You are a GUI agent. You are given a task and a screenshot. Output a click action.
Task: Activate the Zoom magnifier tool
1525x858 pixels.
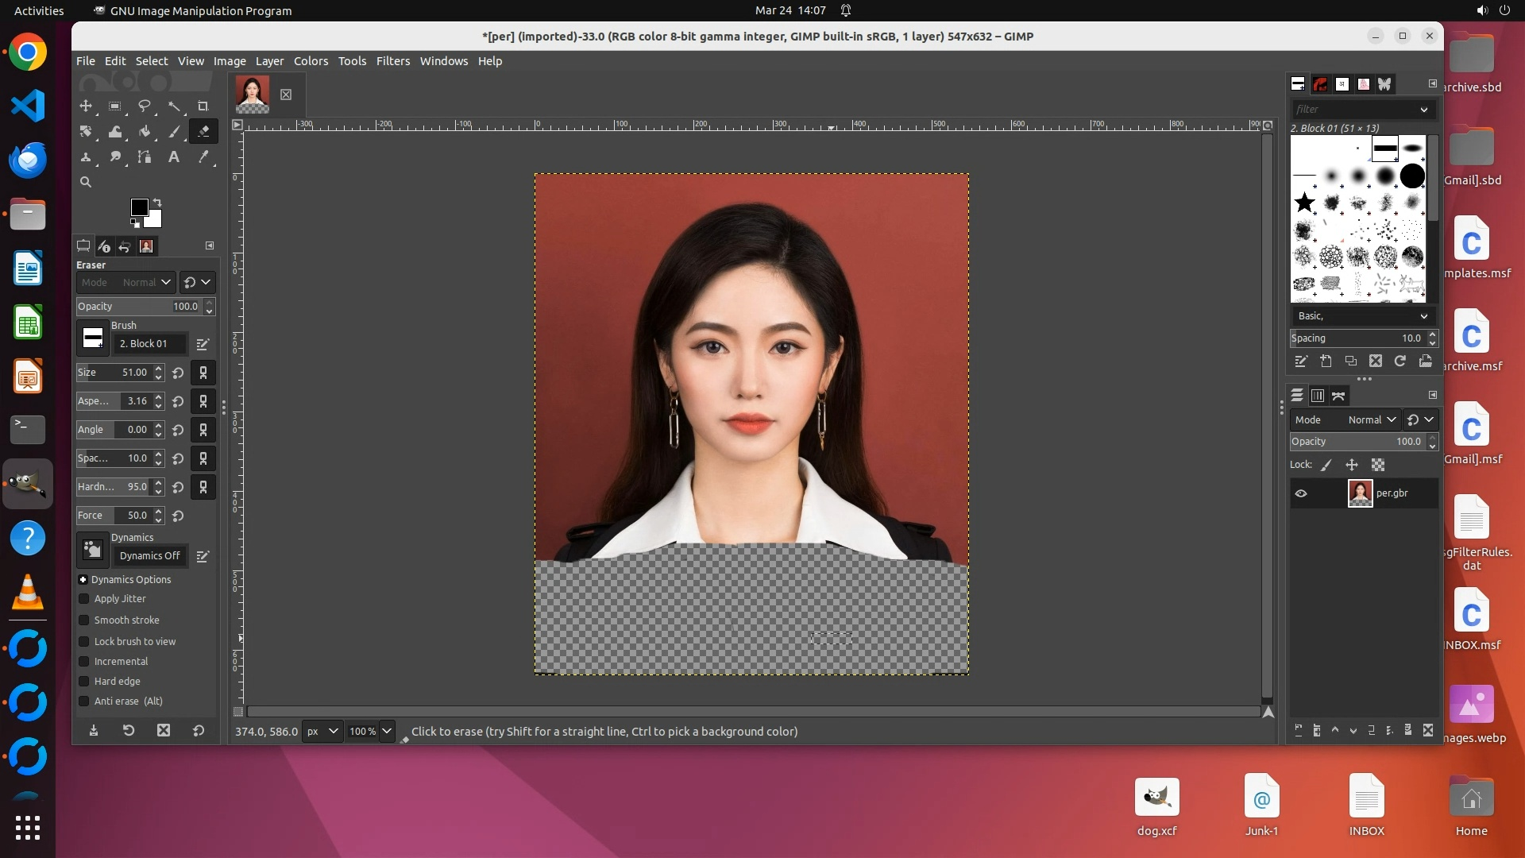pyautogui.click(x=86, y=183)
